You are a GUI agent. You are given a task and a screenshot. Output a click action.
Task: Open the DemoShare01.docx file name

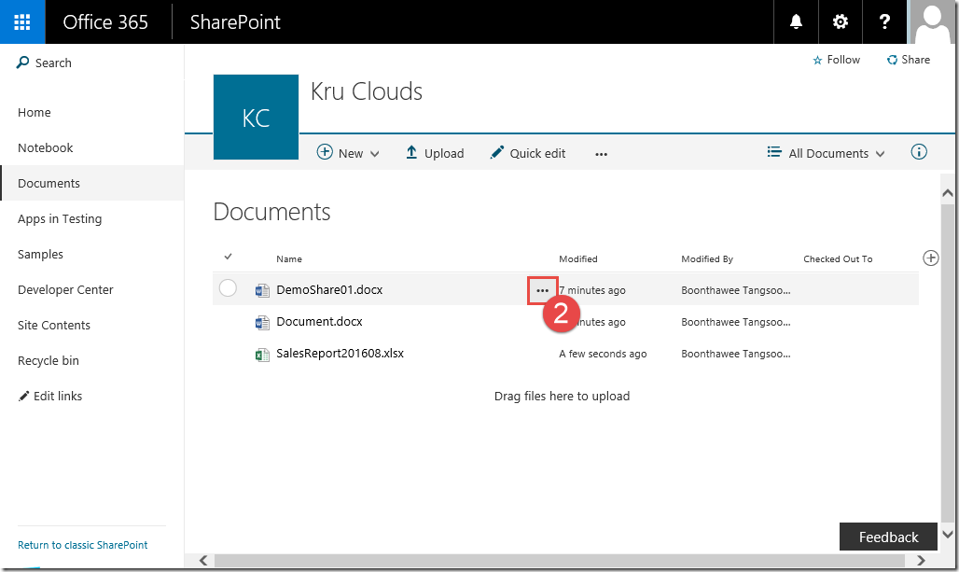coord(329,290)
